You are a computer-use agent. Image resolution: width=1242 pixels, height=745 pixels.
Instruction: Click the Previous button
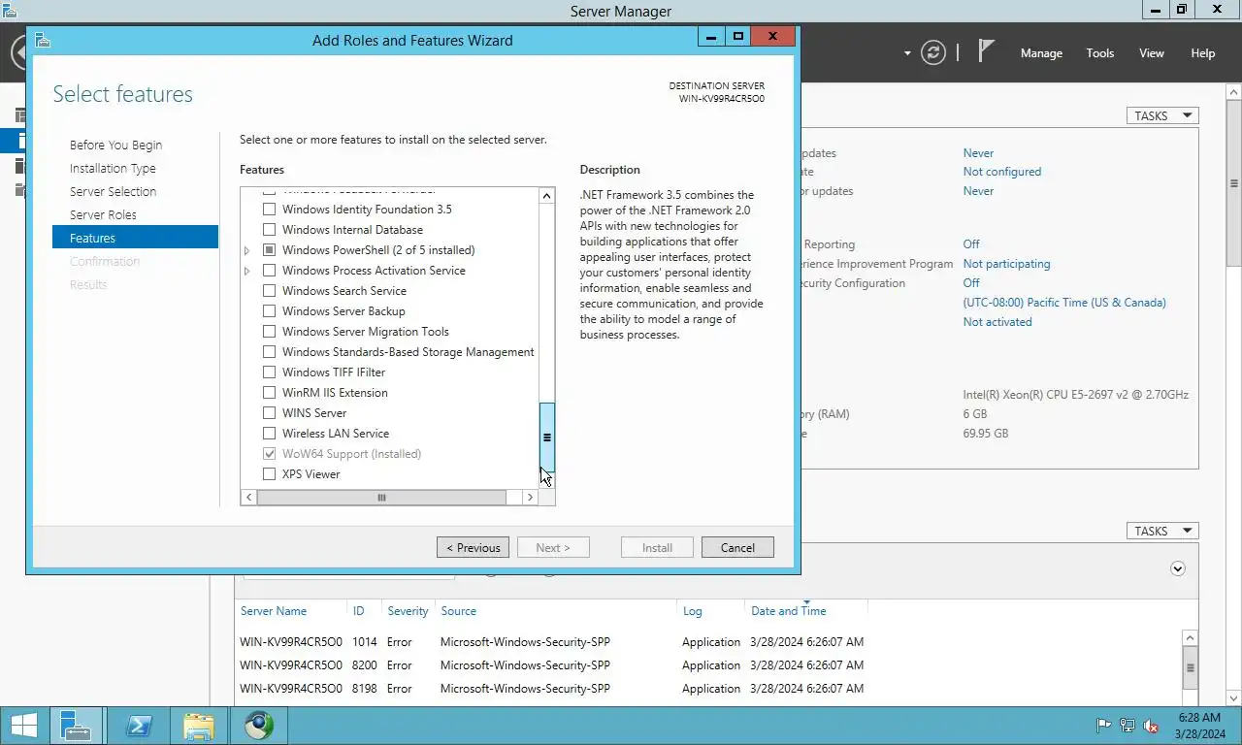[473, 547]
